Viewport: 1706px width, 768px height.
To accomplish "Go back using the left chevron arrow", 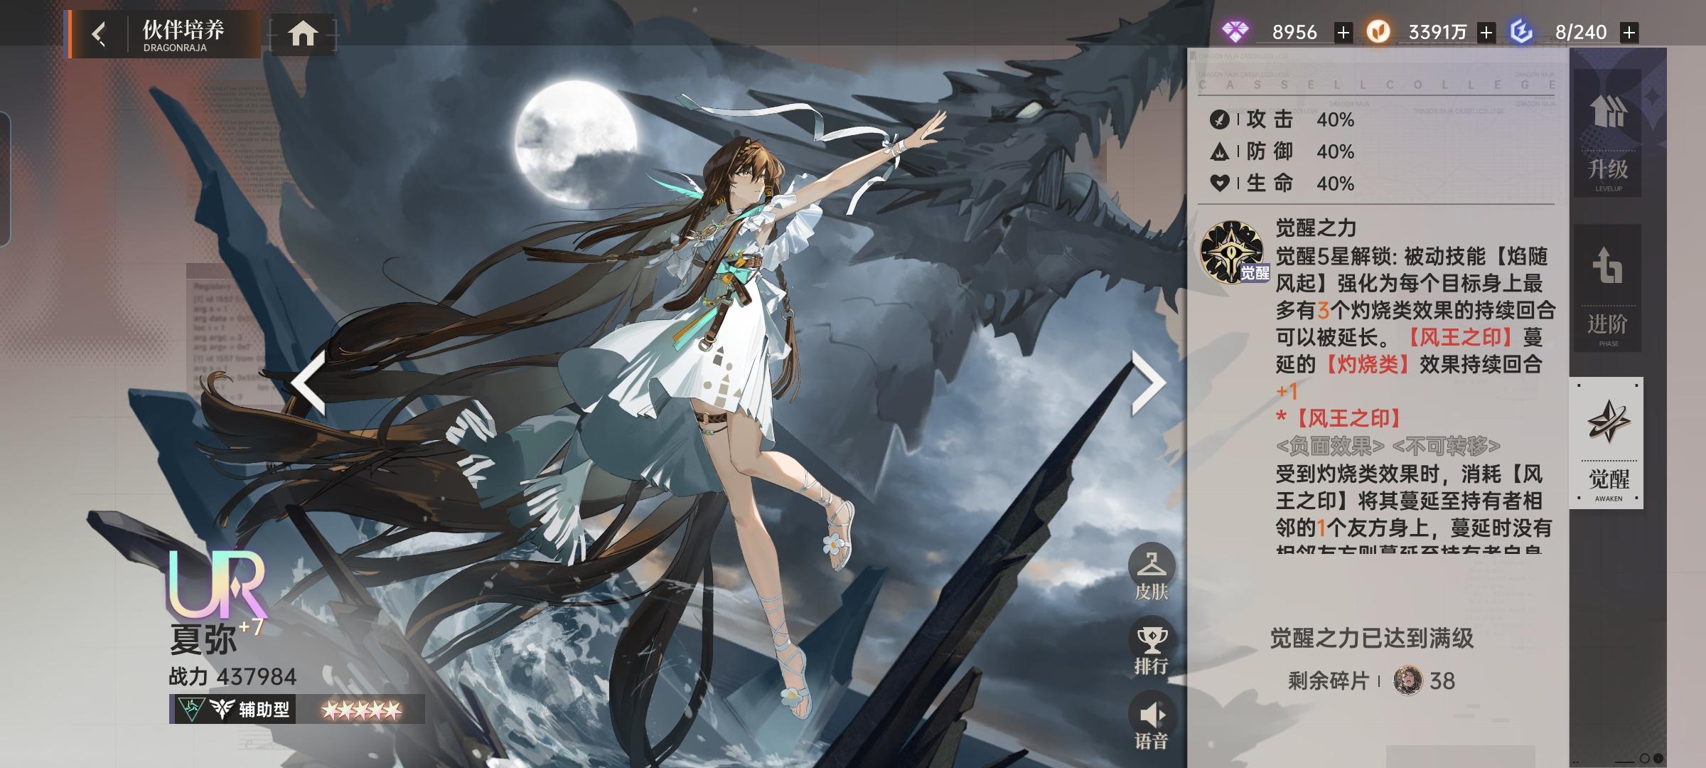I will 100,33.
